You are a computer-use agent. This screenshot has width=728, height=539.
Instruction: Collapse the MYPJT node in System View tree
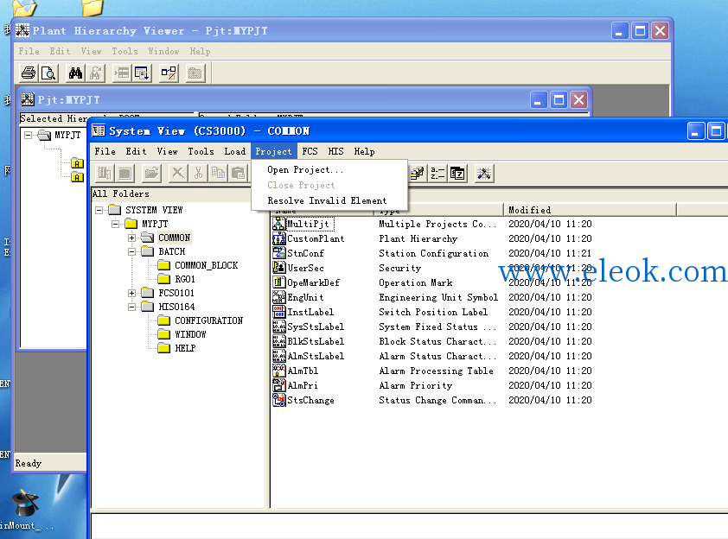[115, 224]
